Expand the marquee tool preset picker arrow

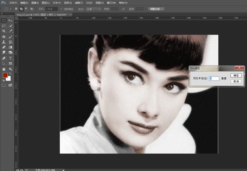[11, 9]
